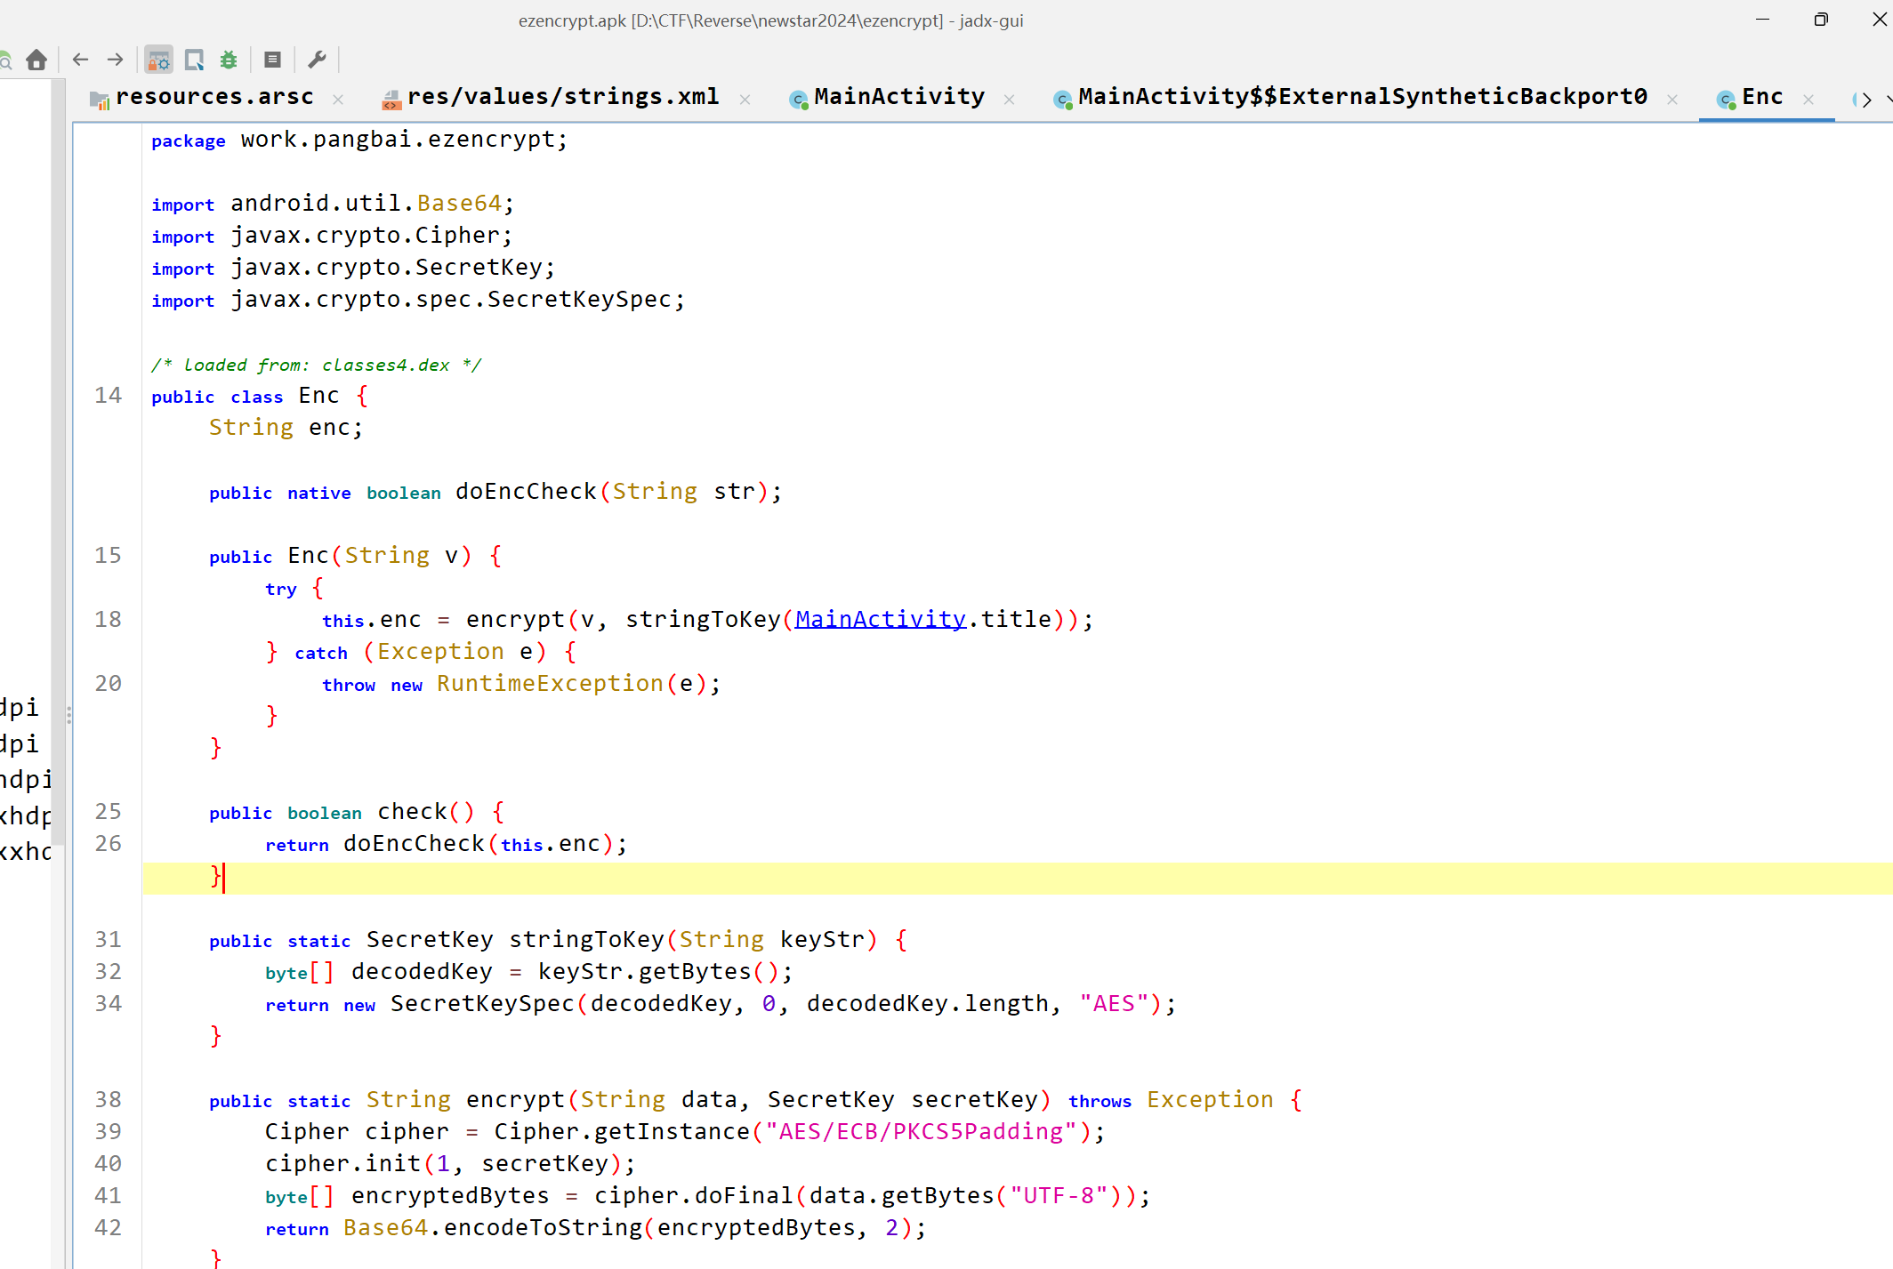Click the class icon on the Enc tab

(1727, 100)
